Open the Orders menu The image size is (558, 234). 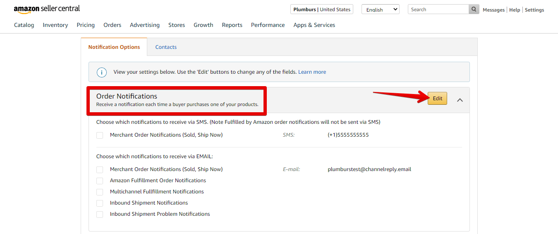click(113, 25)
